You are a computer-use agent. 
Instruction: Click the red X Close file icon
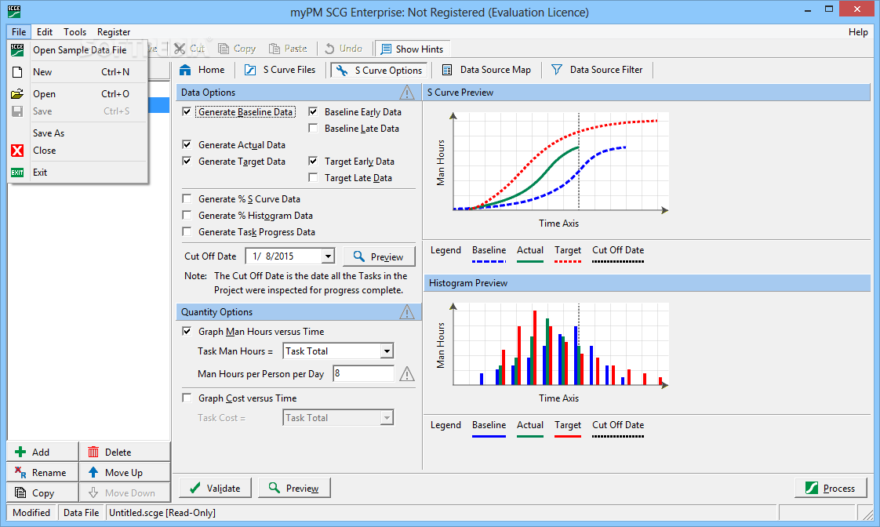tap(17, 151)
